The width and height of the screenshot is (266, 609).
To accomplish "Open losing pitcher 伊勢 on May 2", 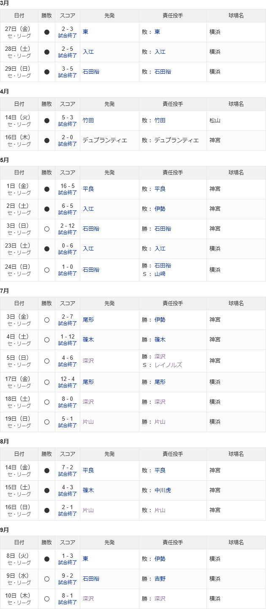I will click(x=160, y=209).
